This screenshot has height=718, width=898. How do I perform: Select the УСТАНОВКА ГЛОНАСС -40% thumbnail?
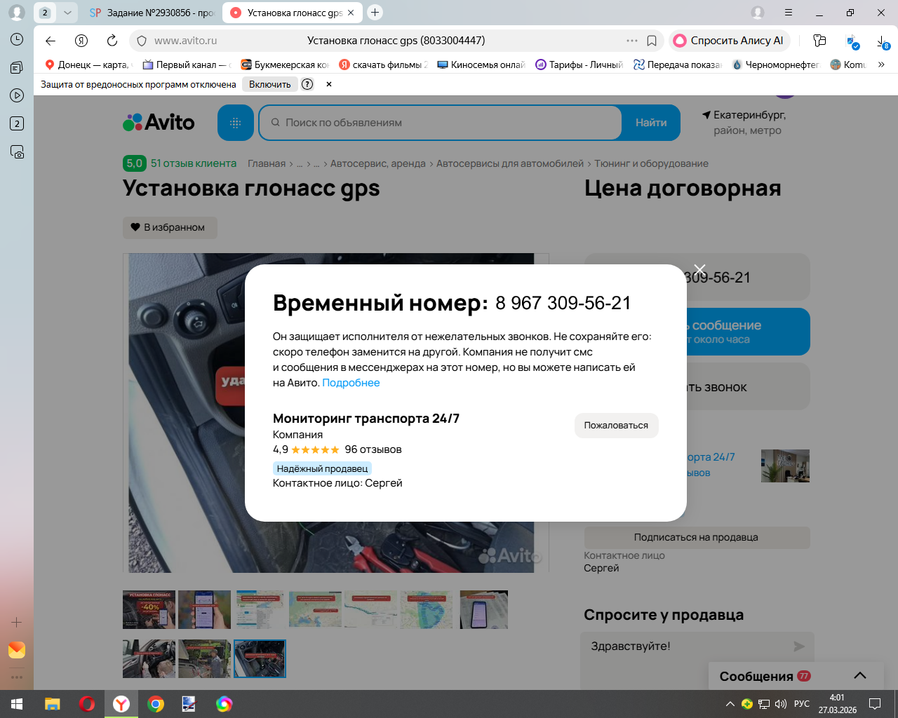[x=149, y=609]
